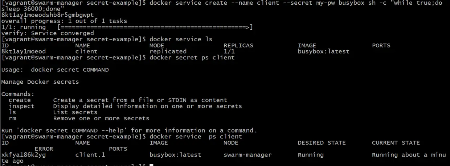The width and height of the screenshot is (450, 166).
Task: Select the 'Usage: docker secret COMMAND' line
Action: 55,70
